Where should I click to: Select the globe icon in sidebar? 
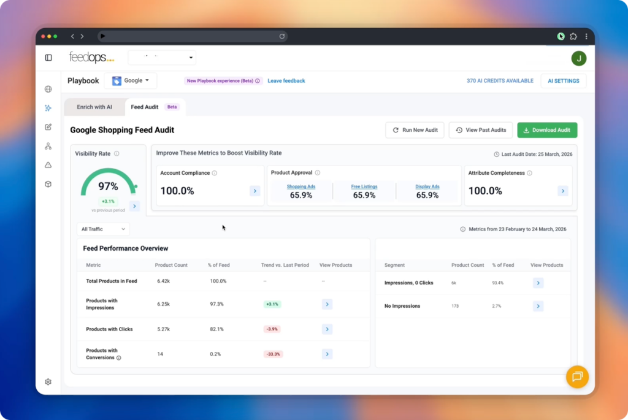click(x=48, y=88)
